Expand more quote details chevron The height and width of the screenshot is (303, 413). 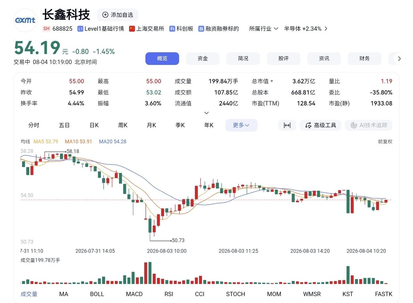tap(206, 113)
